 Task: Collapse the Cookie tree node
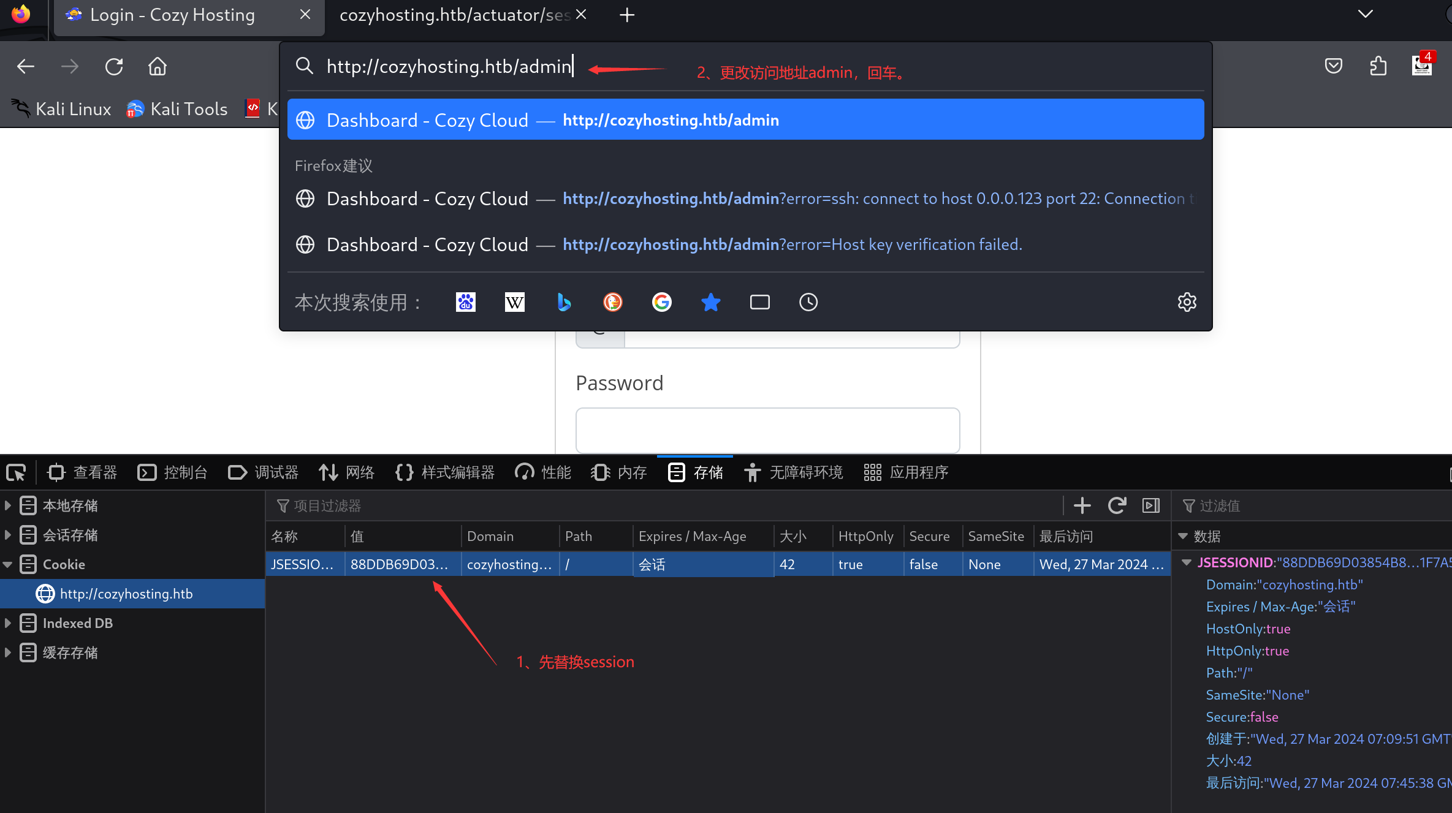click(x=7, y=564)
